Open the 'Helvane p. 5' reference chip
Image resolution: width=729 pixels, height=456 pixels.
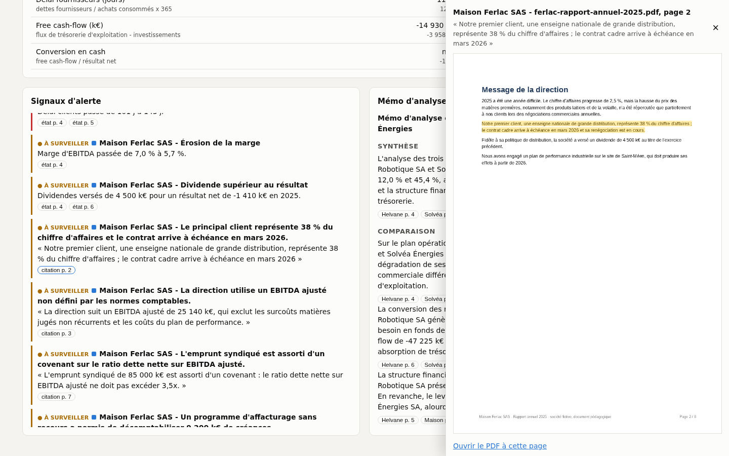(398, 420)
